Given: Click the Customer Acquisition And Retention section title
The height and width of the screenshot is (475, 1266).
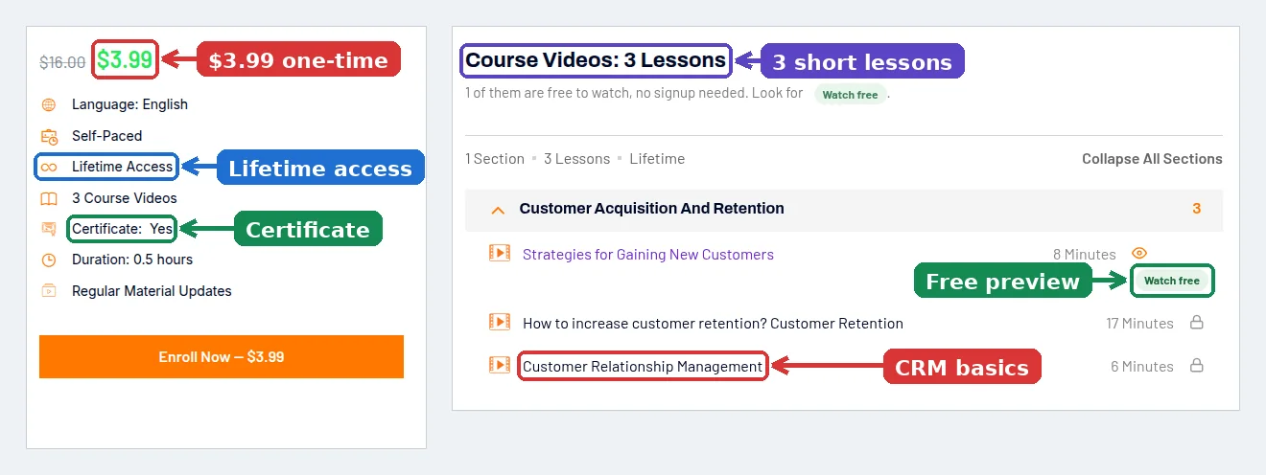Looking at the screenshot, I should pos(651,208).
